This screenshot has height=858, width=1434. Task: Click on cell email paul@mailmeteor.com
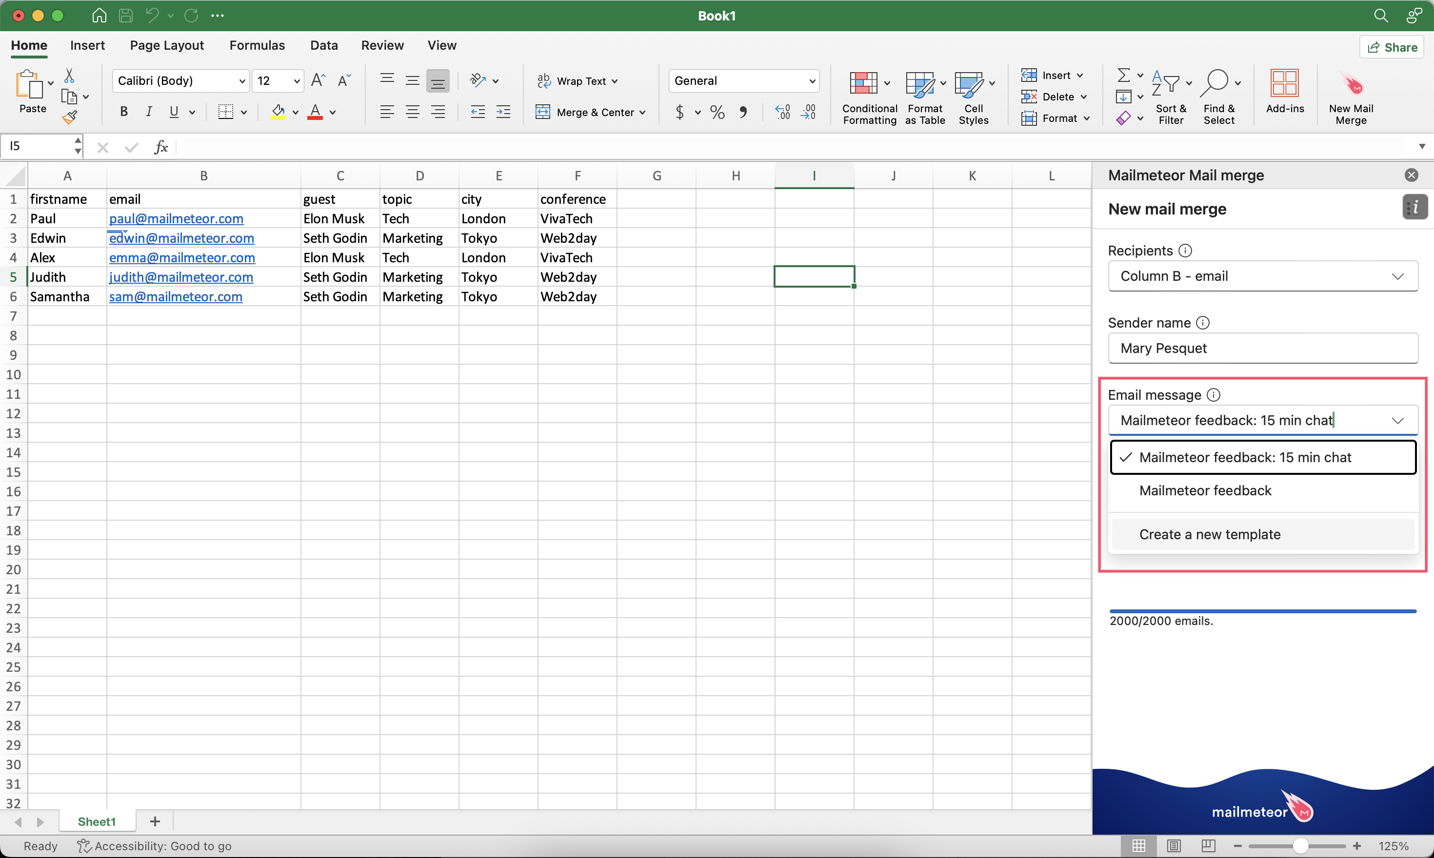tap(177, 217)
